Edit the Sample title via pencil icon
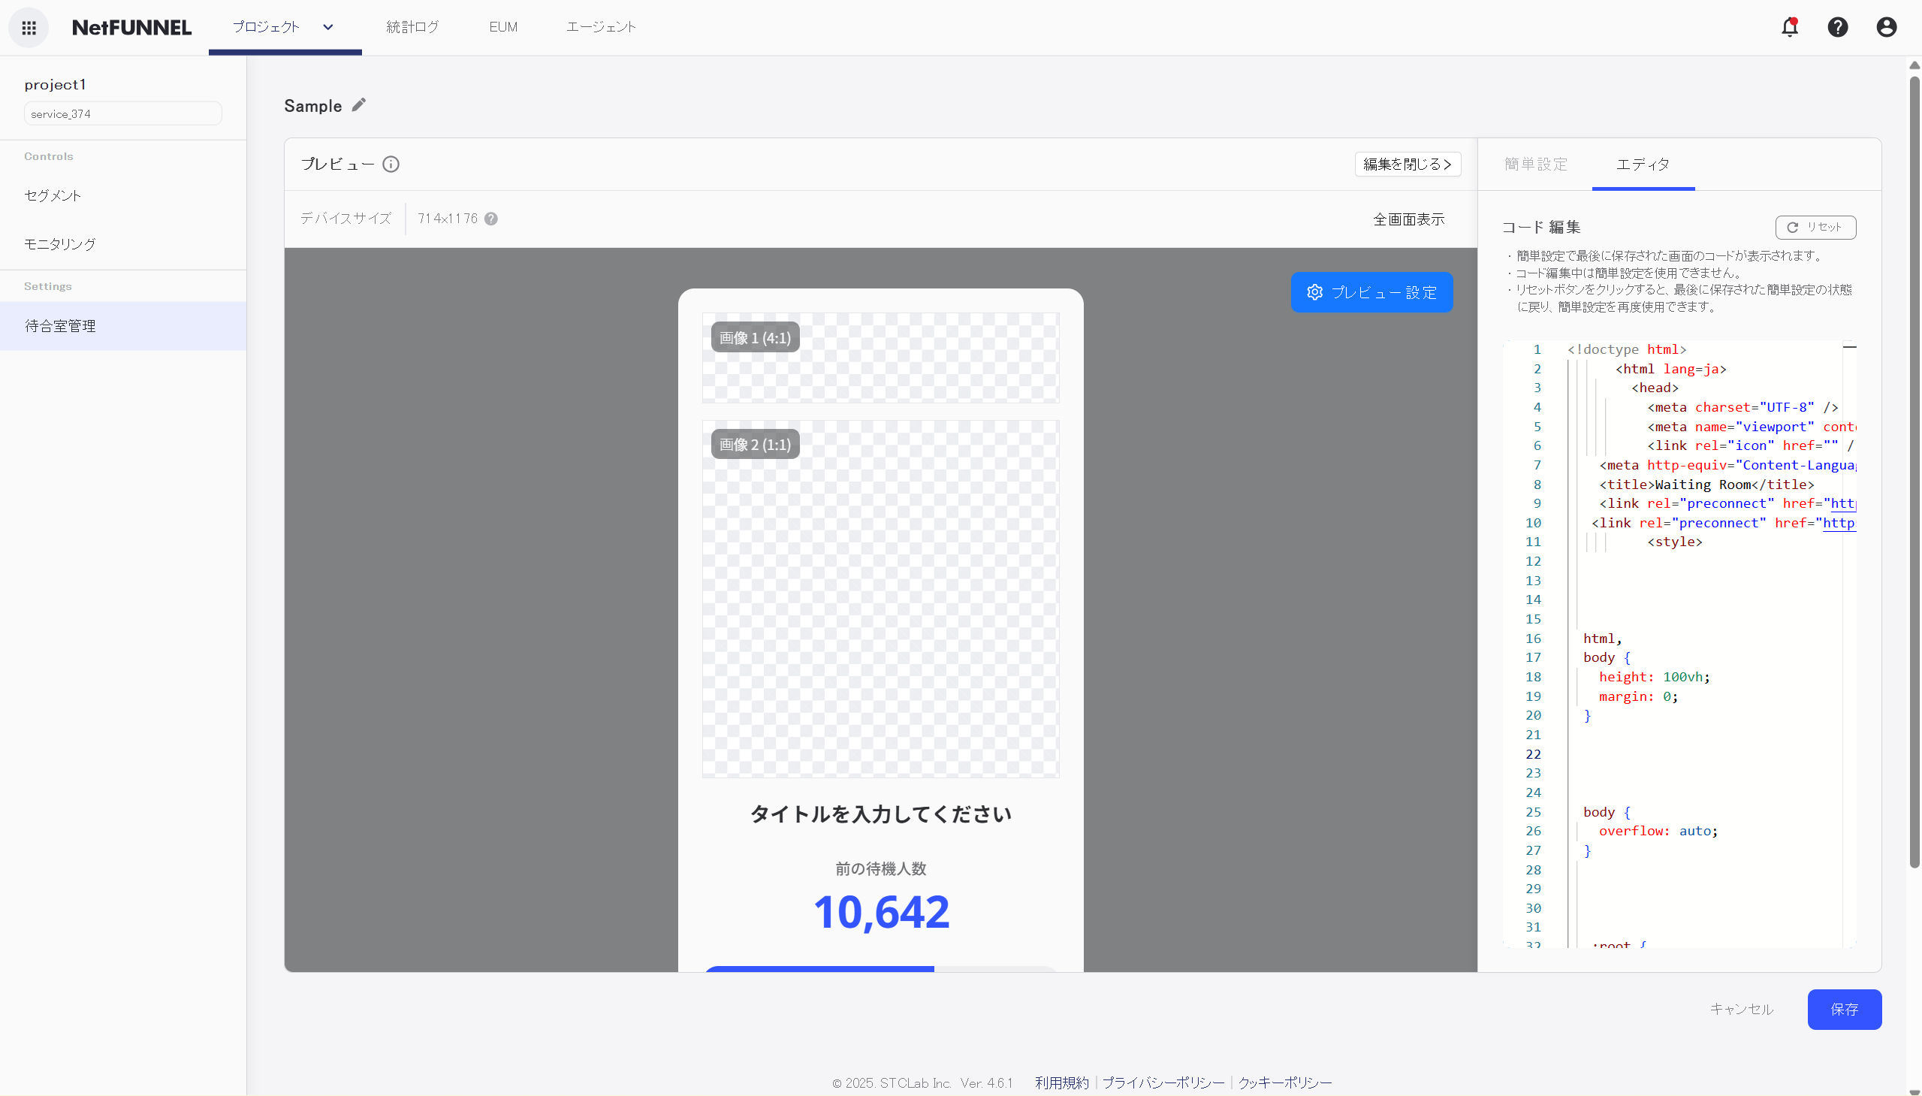The height and width of the screenshot is (1096, 1922). pos(358,104)
